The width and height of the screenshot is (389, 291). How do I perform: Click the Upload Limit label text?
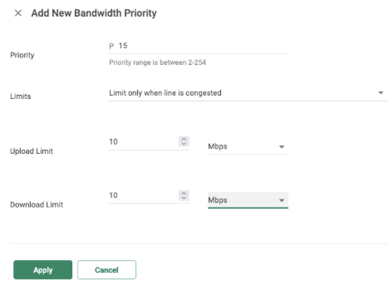click(32, 151)
